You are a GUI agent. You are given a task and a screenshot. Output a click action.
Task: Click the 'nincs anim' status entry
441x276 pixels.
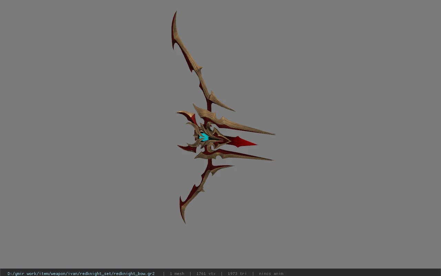(271, 274)
